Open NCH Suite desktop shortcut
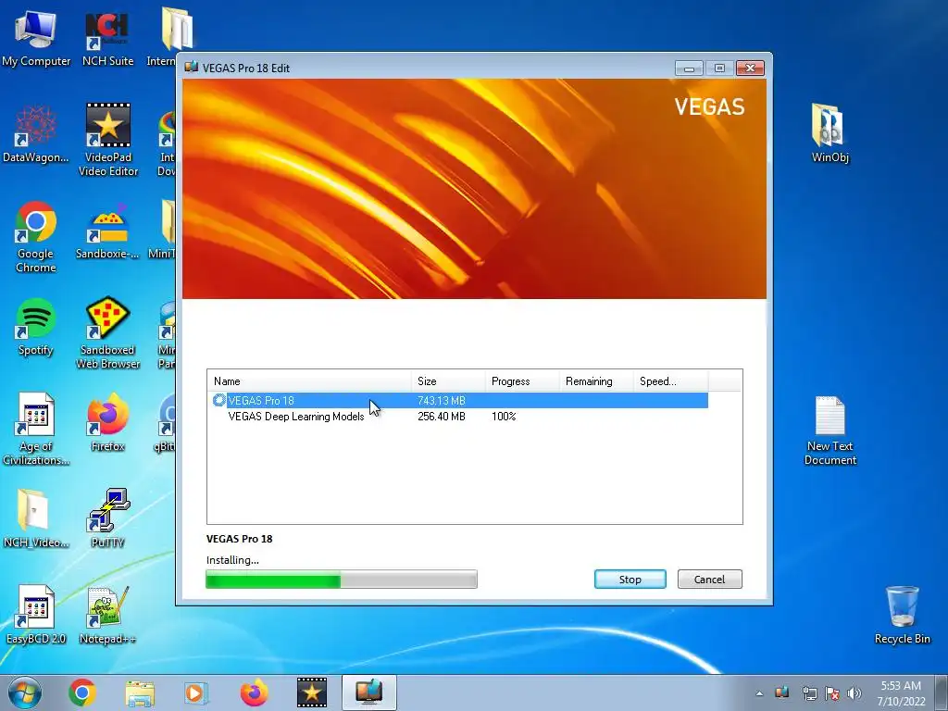This screenshot has height=711, width=948. tap(107, 37)
